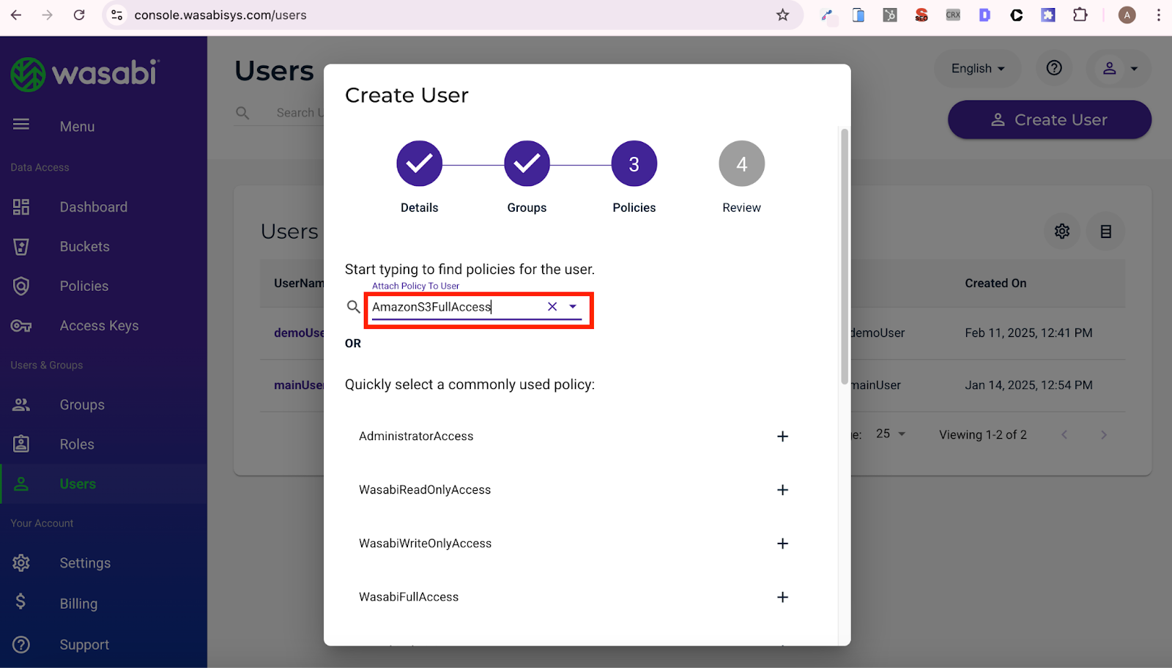The height and width of the screenshot is (668, 1172).
Task: Click the Created On column header
Action: click(995, 283)
